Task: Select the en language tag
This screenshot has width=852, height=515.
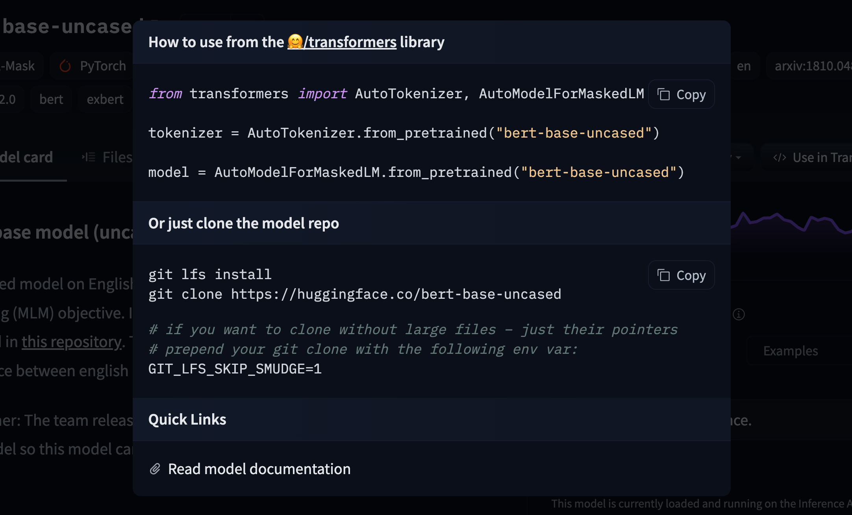Action: click(744, 66)
